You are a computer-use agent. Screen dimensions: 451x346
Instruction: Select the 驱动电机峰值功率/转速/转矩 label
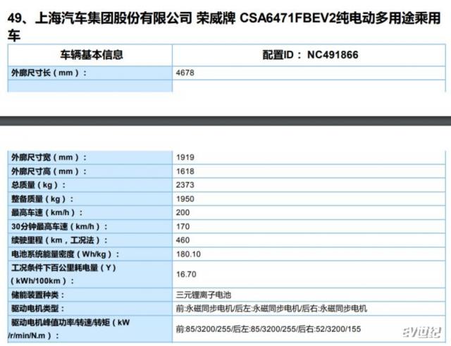69,329
